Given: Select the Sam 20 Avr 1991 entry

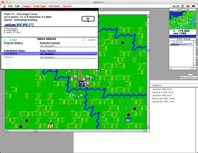Looking at the screenshot, I should click(x=163, y=102).
